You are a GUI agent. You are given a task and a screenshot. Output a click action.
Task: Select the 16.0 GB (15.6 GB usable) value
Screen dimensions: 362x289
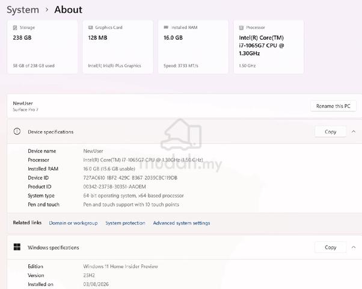click(x=109, y=169)
